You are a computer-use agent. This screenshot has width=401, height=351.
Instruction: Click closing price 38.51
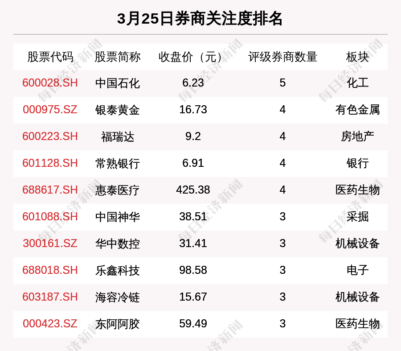[193, 217]
